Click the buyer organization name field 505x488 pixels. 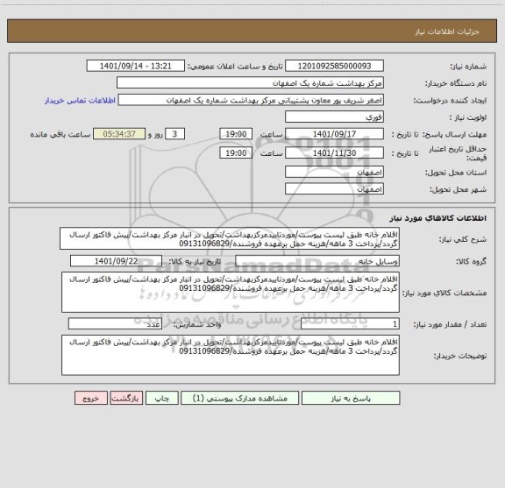[250, 83]
